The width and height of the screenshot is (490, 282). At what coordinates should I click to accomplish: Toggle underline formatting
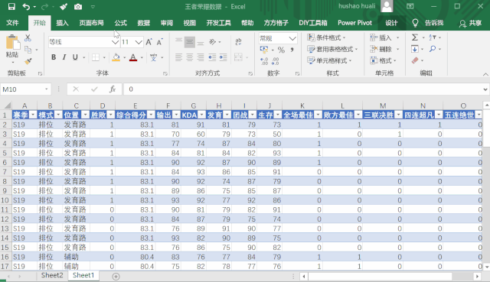point(75,57)
